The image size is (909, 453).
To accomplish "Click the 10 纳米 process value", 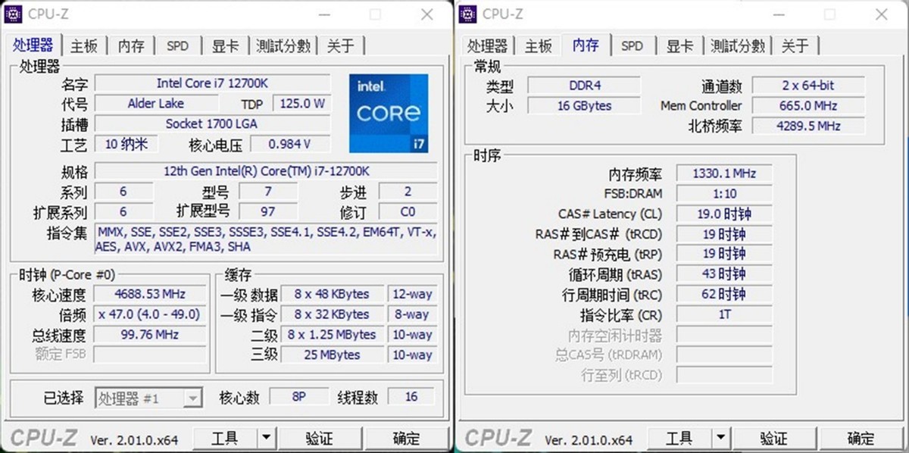I will [127, 144].
